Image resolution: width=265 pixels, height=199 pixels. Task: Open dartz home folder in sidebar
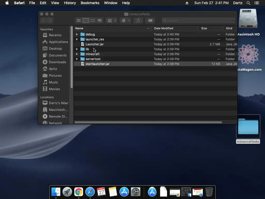pos(50,69)
